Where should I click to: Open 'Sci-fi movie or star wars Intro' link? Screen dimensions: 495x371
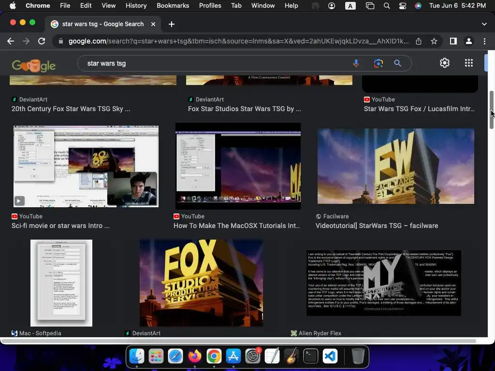[60, 226]
